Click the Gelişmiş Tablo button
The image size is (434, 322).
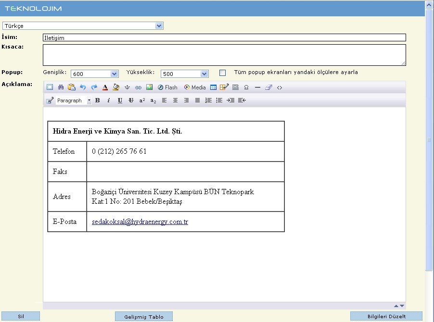(x=144, y=316)
